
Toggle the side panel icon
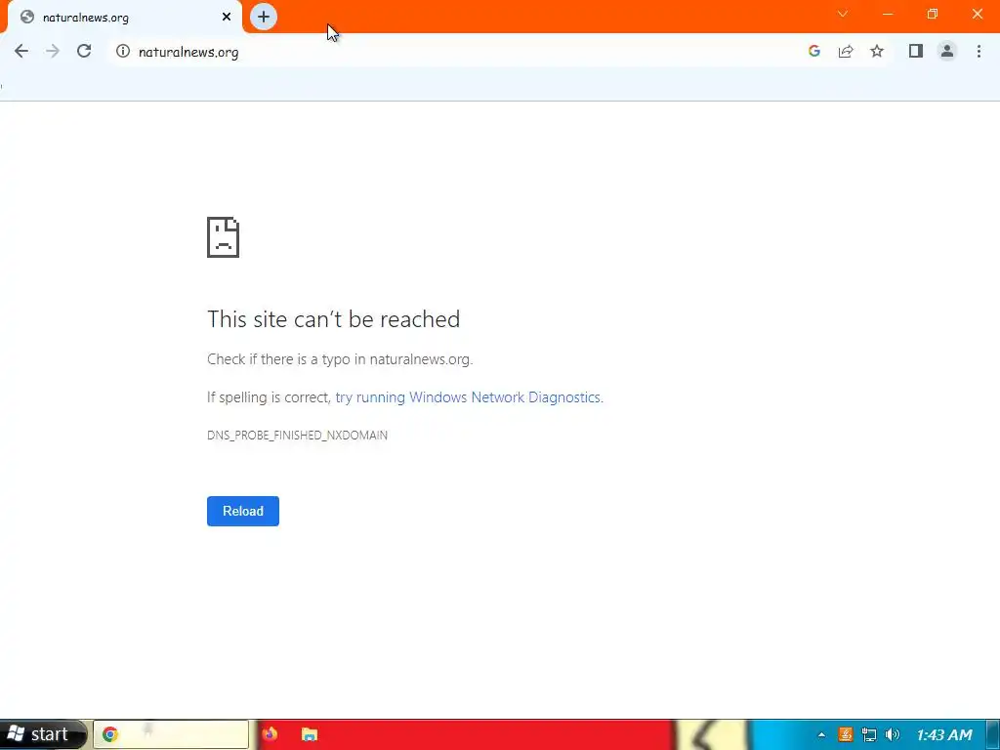tap(916, 52)
